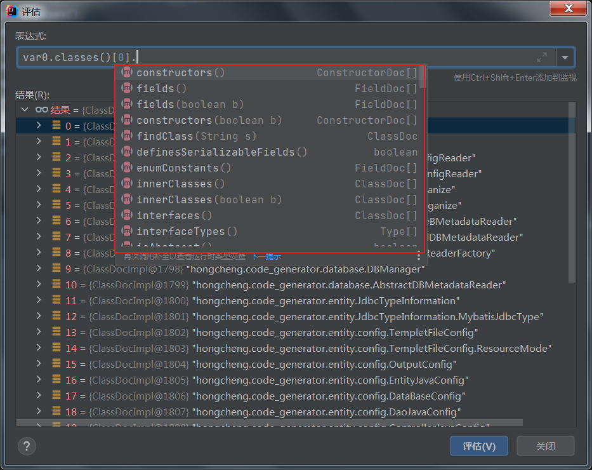Image resolution: width=592 pixels, height=470 pixels.
Task: Click the results vertical scrollbar
Action: click(572, 192)
